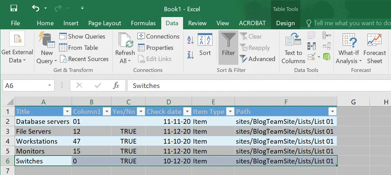The image size is (391, 175).
Task: Click Advanced filter button
Action: pyautogui.click(x=257, y=59)
